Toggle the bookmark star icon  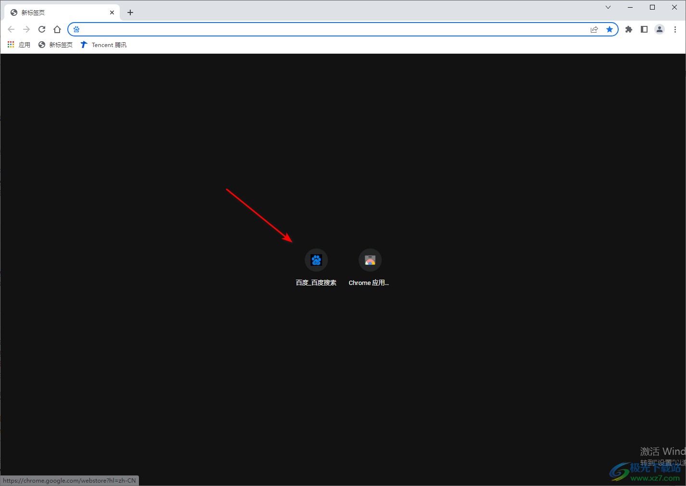coord(610,29)
